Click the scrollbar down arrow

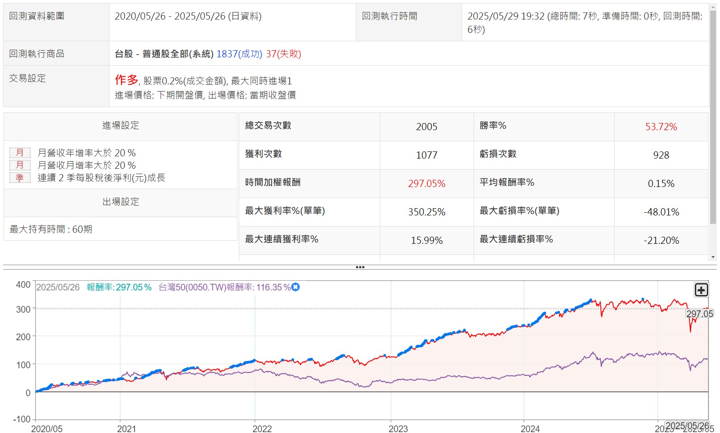click(x=713, y=257)
